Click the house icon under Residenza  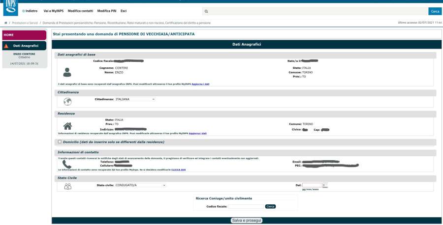coord(68,126)
